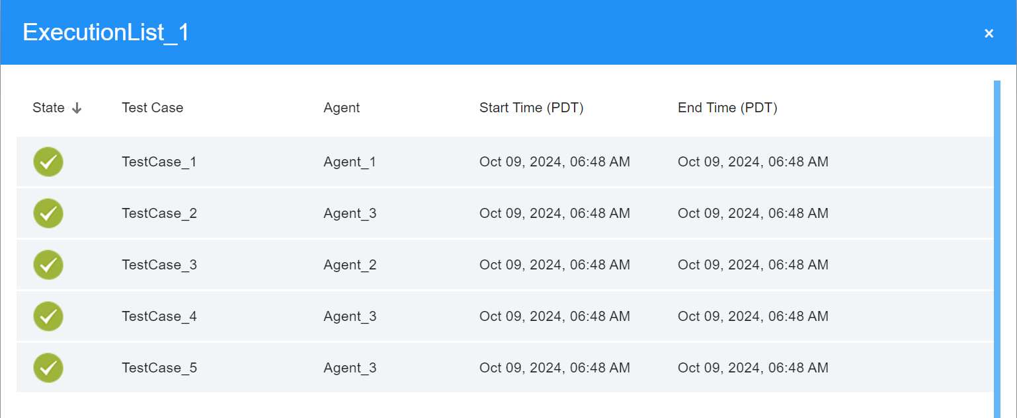
Task: Select the TestCase_3 name
Action: 159,265
